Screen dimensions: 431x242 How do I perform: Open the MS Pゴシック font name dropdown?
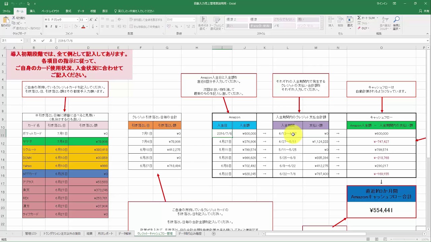[x=77, y=19]
